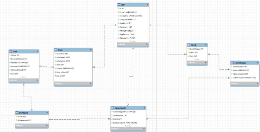Click the foreign key icon beside Jeu_id INT

pos(56,76)
